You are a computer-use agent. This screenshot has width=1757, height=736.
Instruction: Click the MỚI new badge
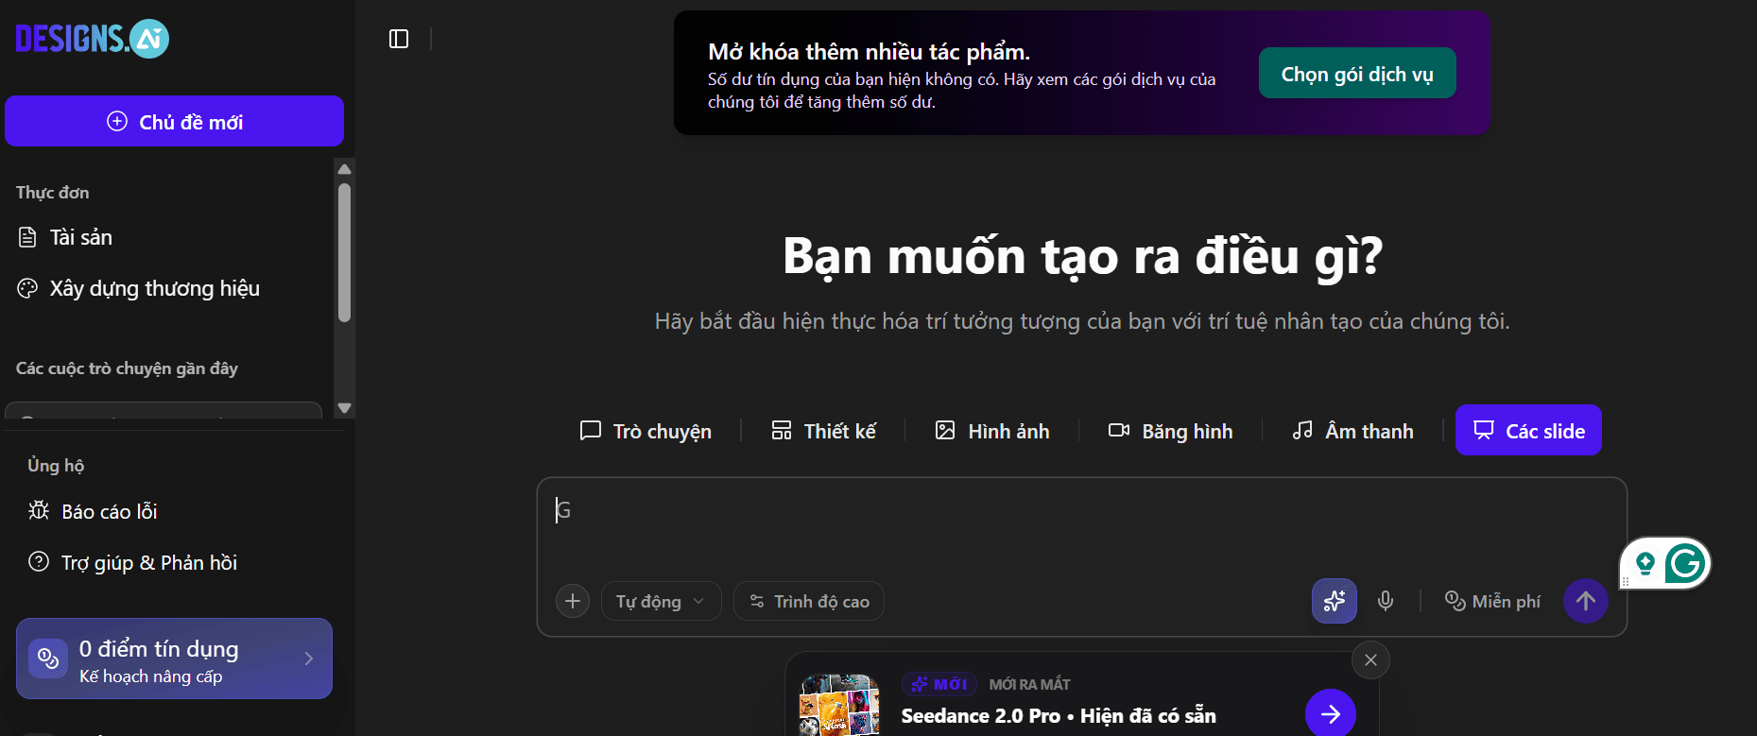939,684
